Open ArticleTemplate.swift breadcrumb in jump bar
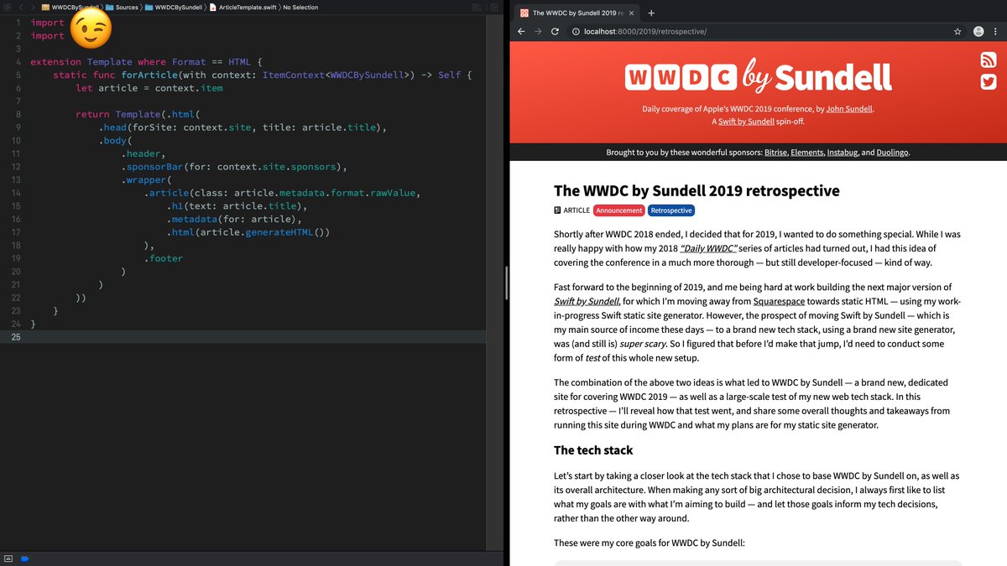The width and height of the screenshot is (1007, 566). click(243, 7)
